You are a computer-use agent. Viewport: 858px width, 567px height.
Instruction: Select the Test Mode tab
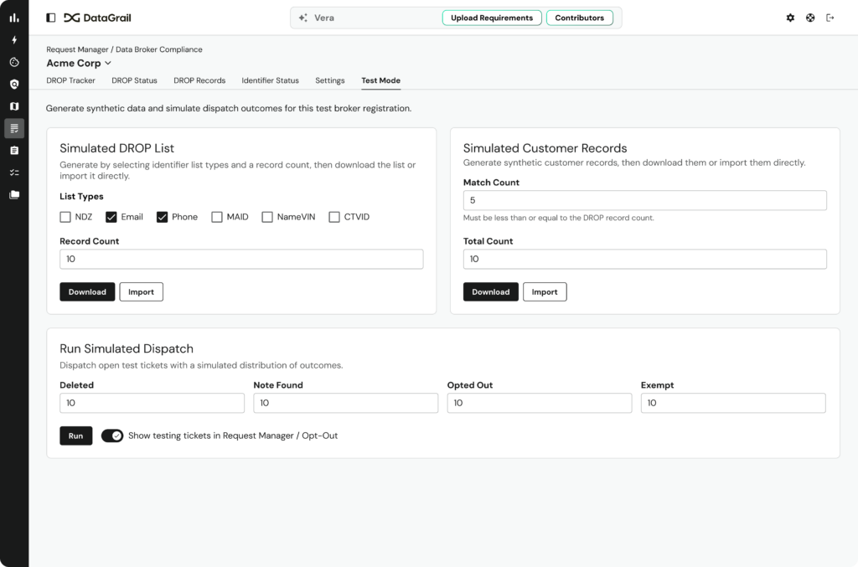point(381,80)
